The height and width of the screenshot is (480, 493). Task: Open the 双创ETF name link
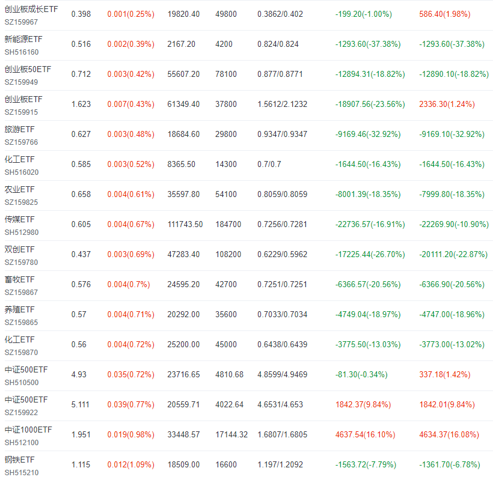point(19,249)
